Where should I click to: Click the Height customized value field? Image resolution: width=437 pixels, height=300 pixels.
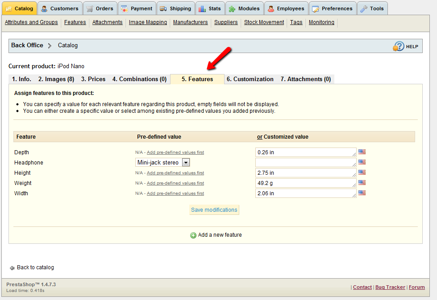tap(306, 173)
